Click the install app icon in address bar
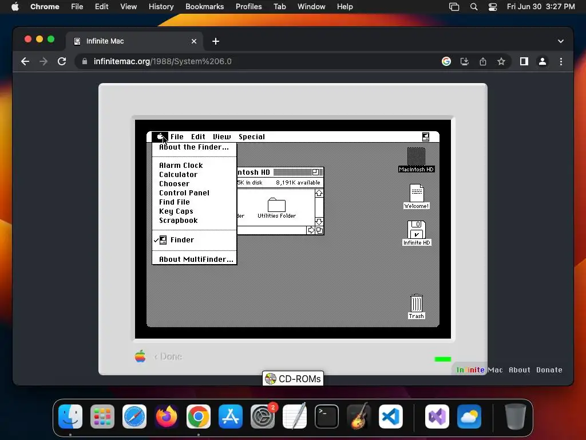 [x=465, y=61]
